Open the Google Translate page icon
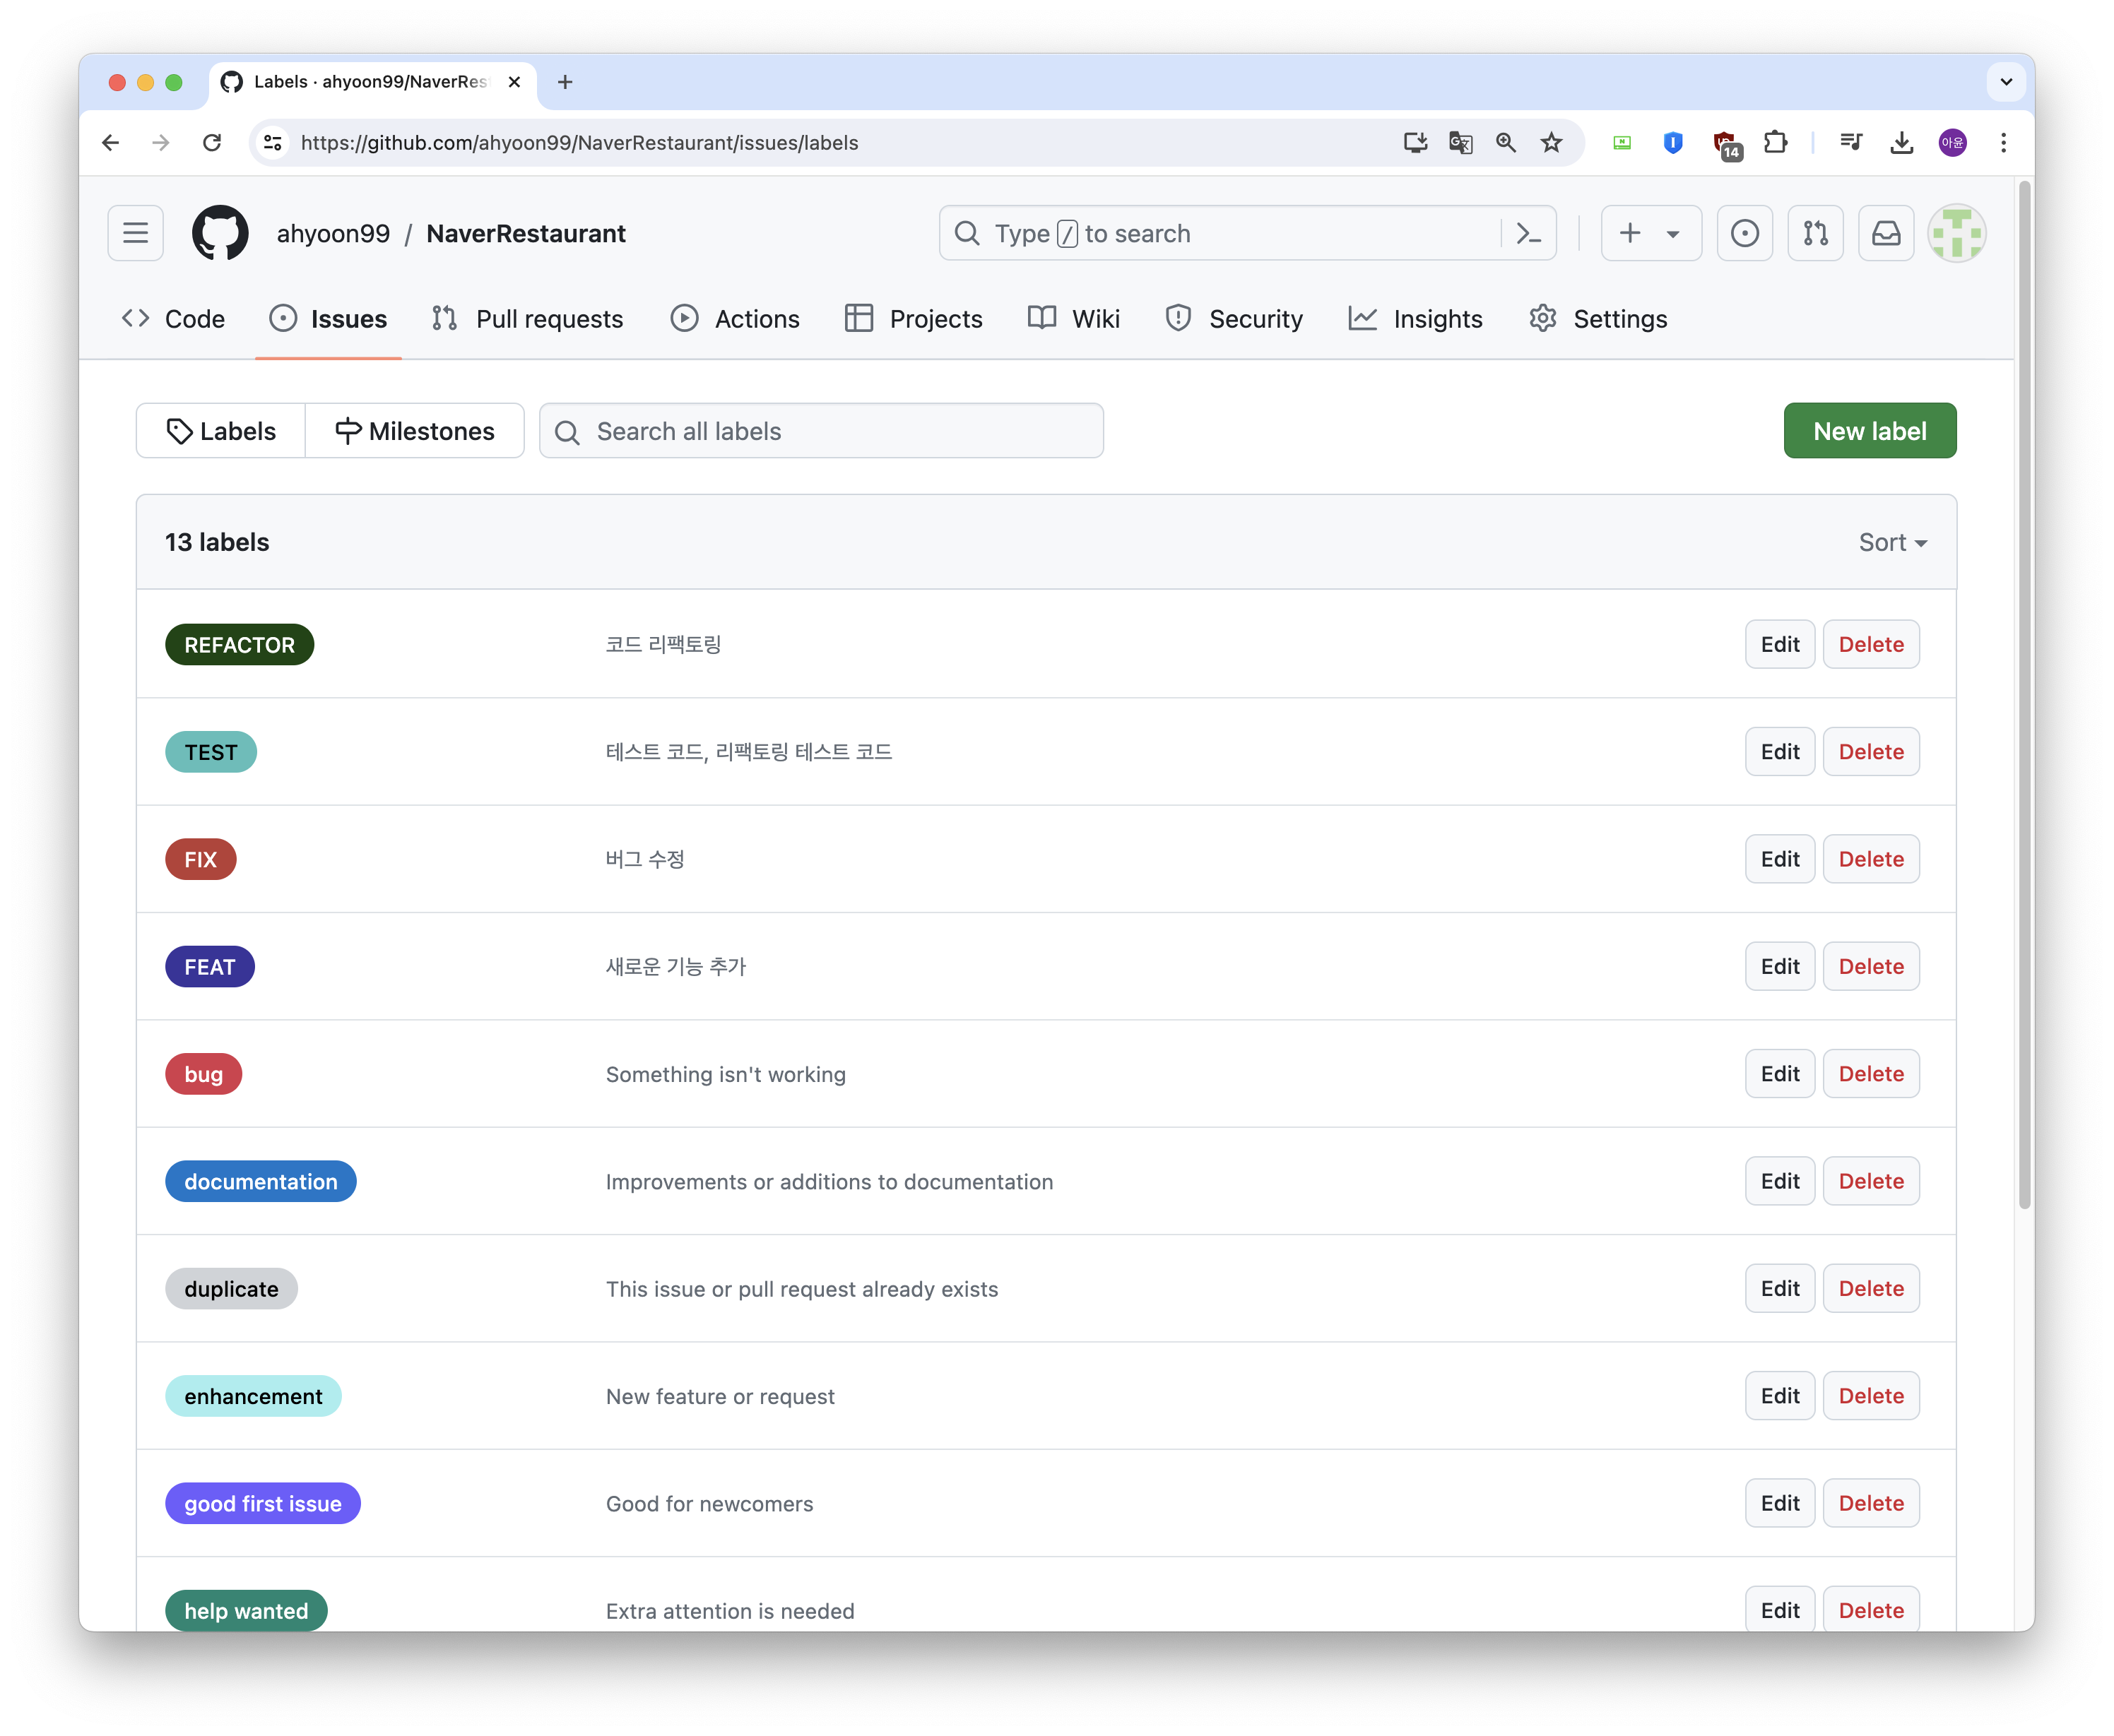Image resolution: width=2114 pixels, height=1736 pixels. tap(1460, 143)
